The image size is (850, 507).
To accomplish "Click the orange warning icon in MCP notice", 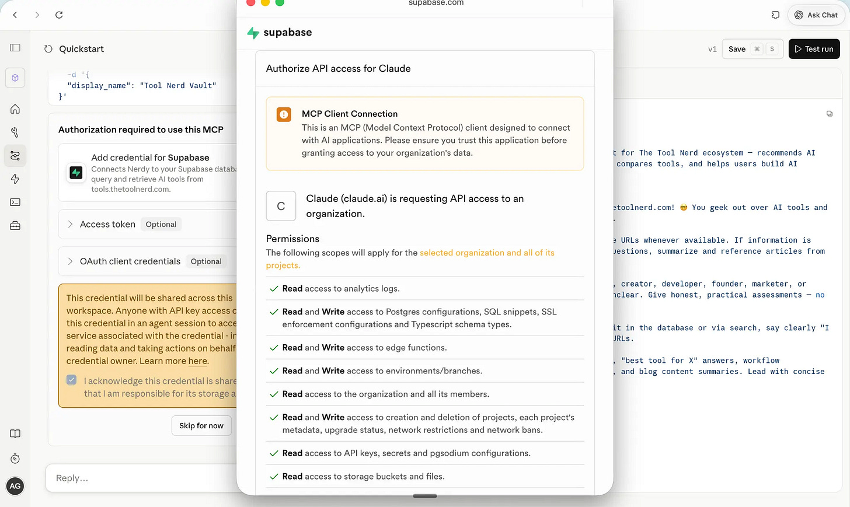I will tap(284, 115).
